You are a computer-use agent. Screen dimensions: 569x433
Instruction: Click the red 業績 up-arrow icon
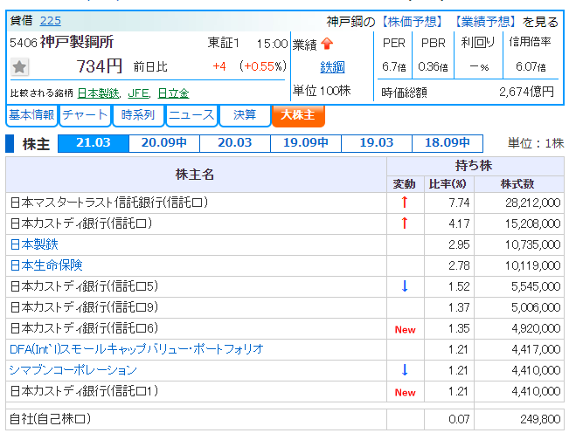point(327,44)
